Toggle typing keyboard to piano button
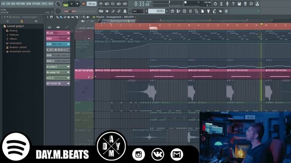The image size is (291, 163). 101,11
